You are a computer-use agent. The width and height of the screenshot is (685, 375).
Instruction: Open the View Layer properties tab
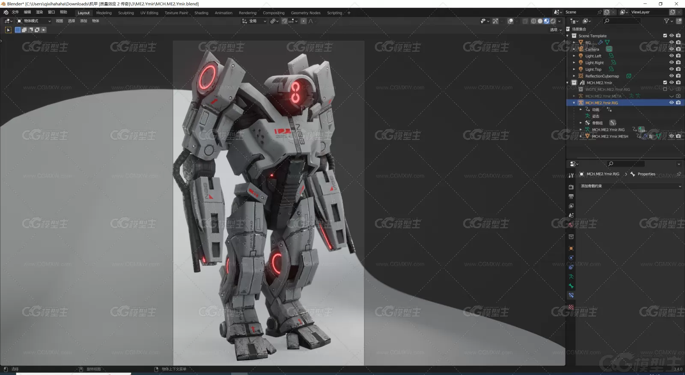pyautogui.click(x=571, y=206)
